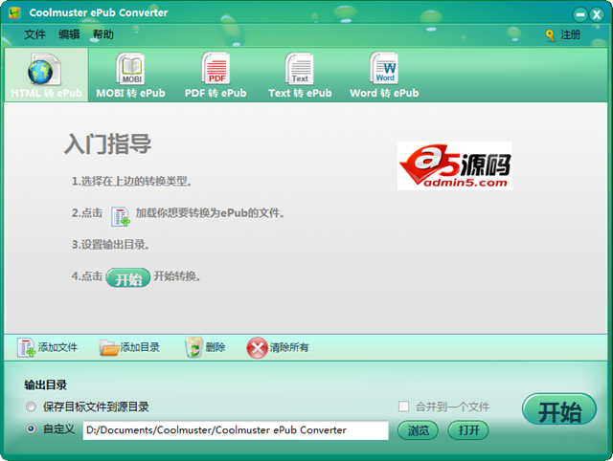Select the MOBI 转 ePub conversion mode
Image resolution: width=613 pixels, height=461 pixels.
pos(130,75)
